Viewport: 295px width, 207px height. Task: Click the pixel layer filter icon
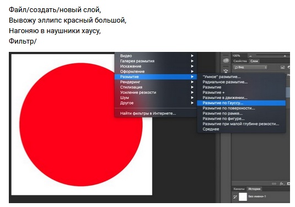pyautogui.click(x=282, y=67)
